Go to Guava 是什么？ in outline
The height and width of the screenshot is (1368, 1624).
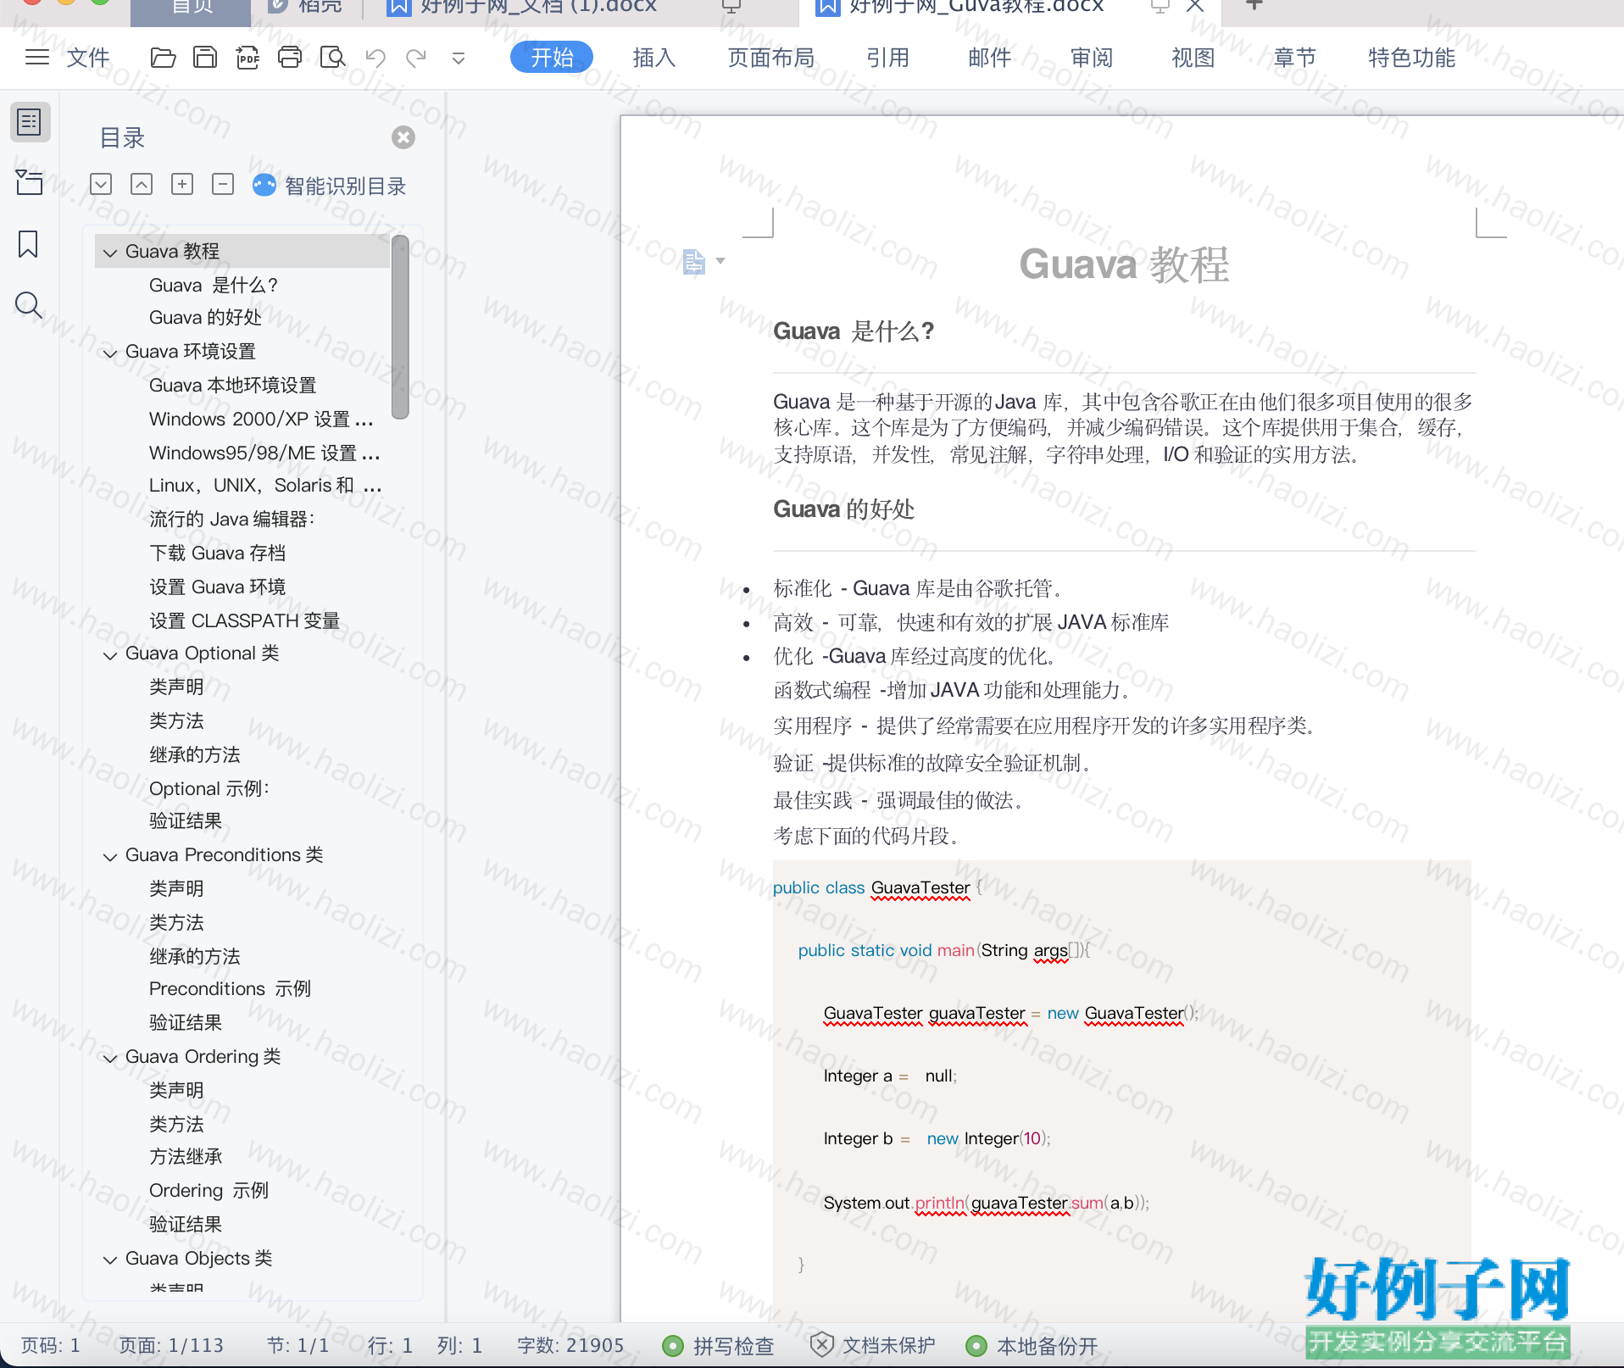coord(214,285)
